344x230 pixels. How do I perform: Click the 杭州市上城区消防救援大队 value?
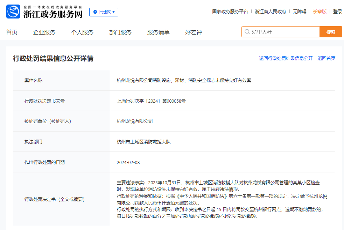point(144,142)
